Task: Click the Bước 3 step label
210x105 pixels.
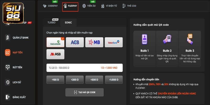Action: point(190,51)
